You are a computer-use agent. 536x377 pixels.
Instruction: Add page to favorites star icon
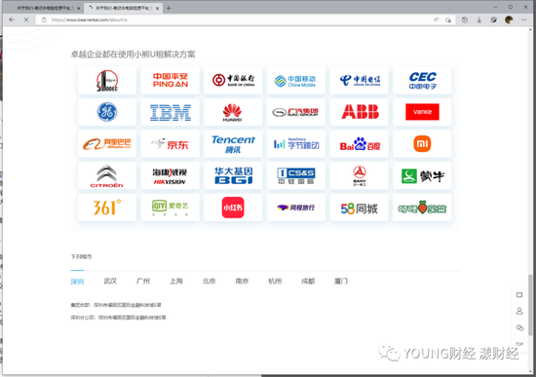click(x=448, y=19)
